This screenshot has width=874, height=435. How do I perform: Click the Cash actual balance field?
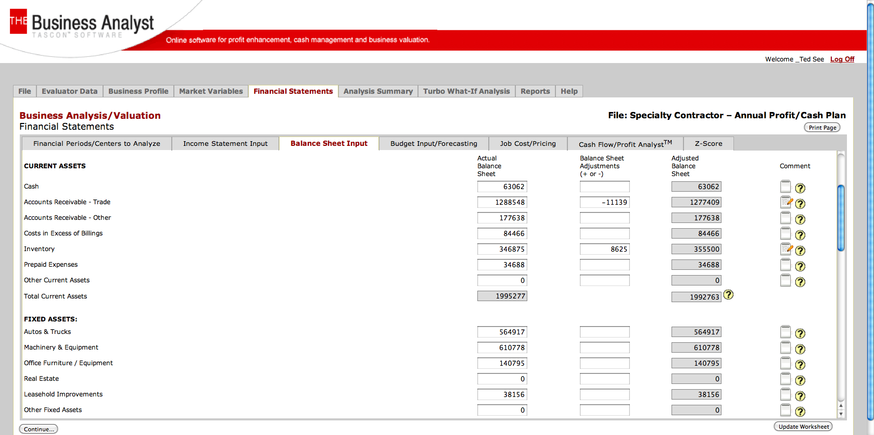(502, 187)
